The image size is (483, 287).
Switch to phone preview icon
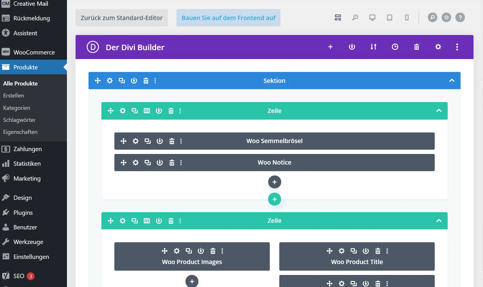tap(407, 18)
